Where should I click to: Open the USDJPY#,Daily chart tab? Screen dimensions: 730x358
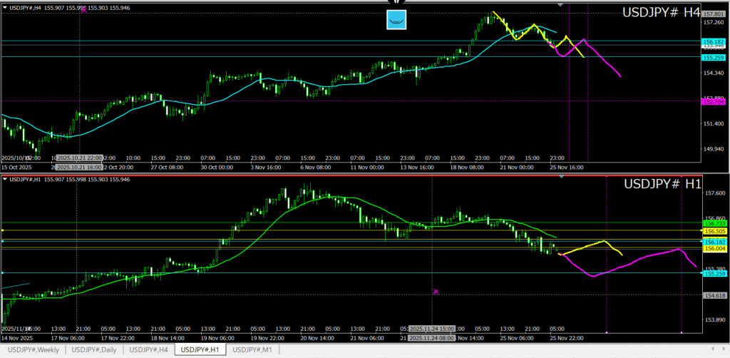(x=95, y=349)
